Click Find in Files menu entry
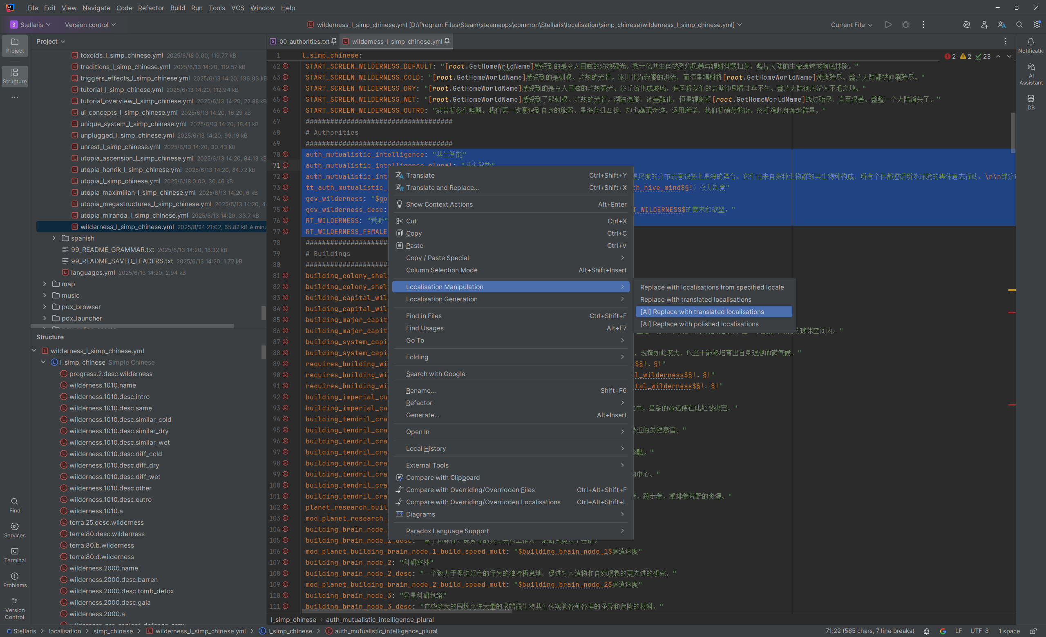The height and width of the screenshot is (637, 1046). pos(511,316)
